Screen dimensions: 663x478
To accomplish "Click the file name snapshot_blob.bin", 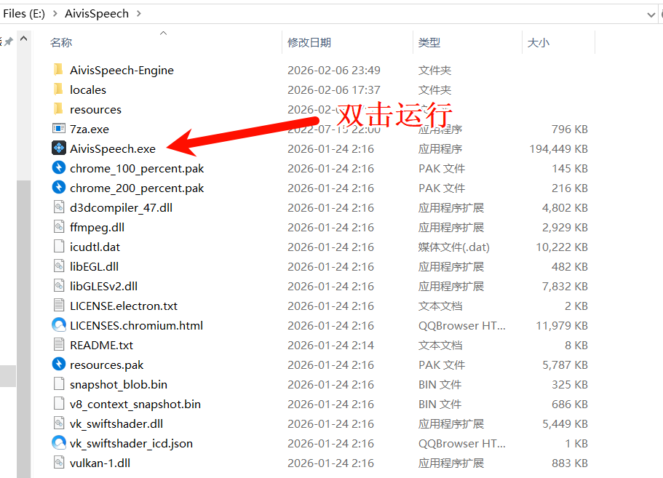I will click(119, 385).
